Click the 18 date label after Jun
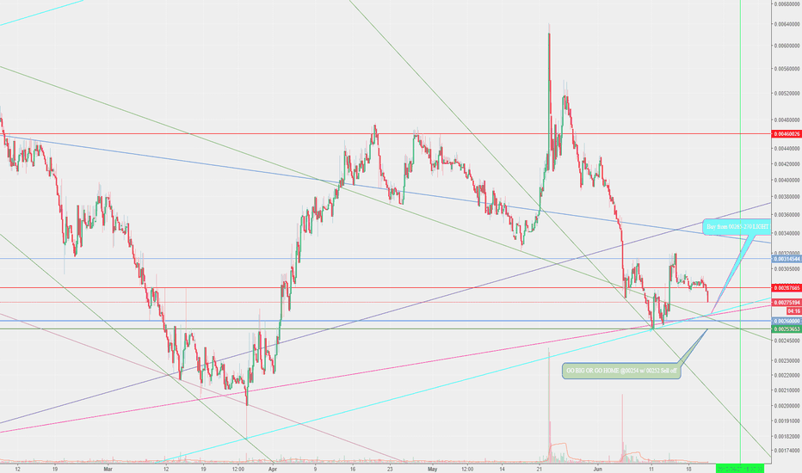This screenshot has width=802, height=473. pos(689,469)
